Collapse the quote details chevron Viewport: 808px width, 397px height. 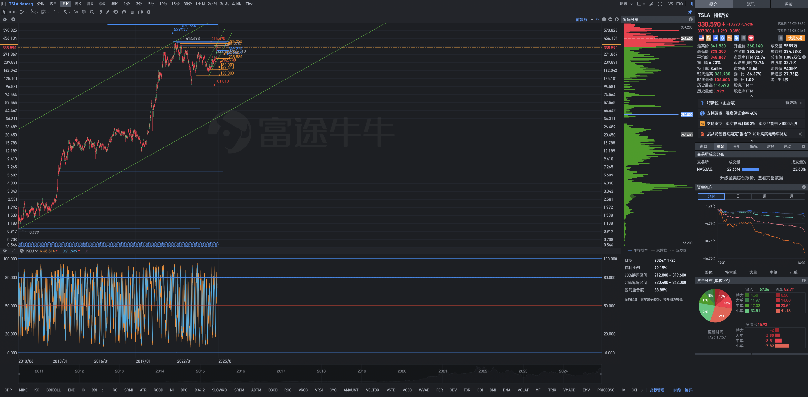752,96
